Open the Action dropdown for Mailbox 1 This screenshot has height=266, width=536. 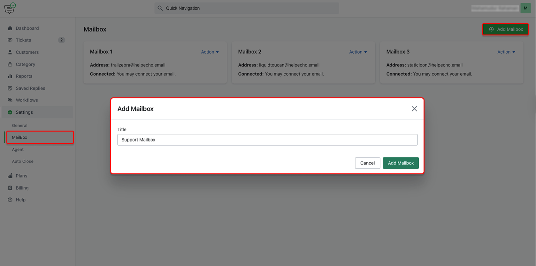click(x=210, y=52)
